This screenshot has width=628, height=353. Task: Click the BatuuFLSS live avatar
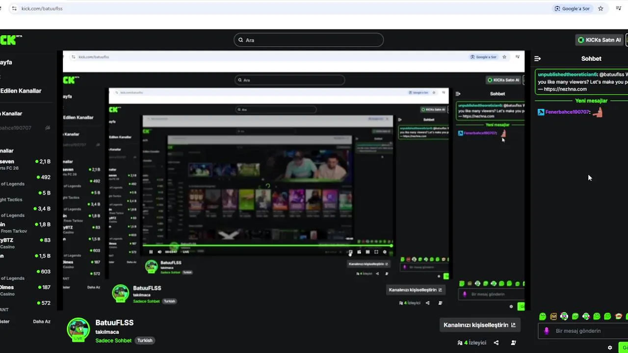click(x=78, y=329)
